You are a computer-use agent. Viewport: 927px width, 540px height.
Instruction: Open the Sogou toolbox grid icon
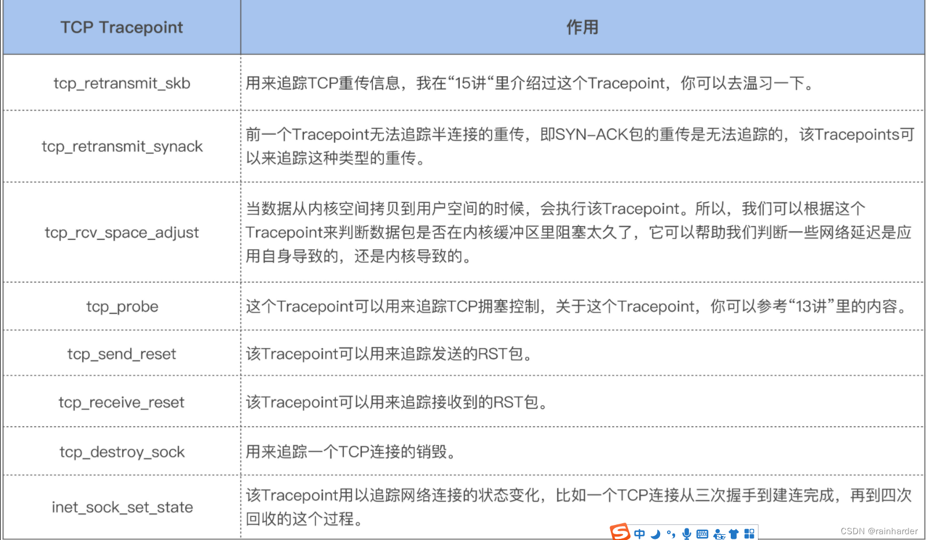[749, 532]
